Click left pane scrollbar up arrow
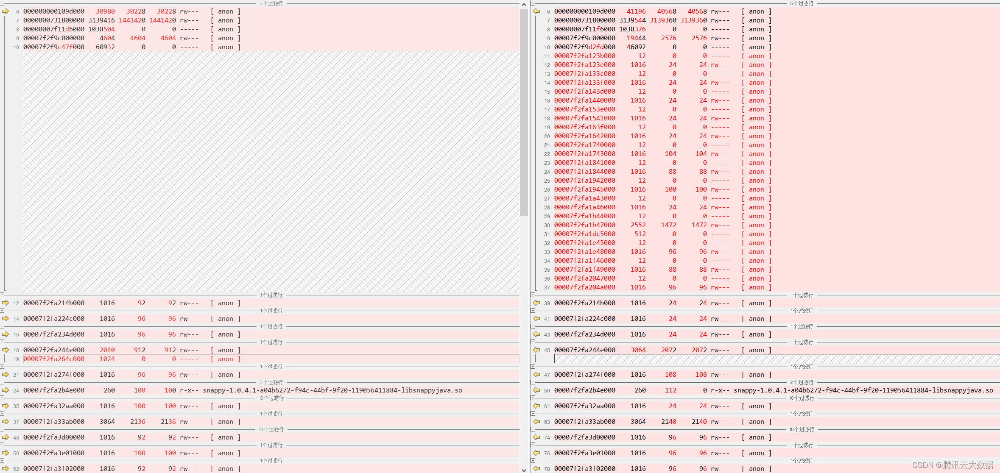Screen dimensions: 1000x473 (524, 4)
